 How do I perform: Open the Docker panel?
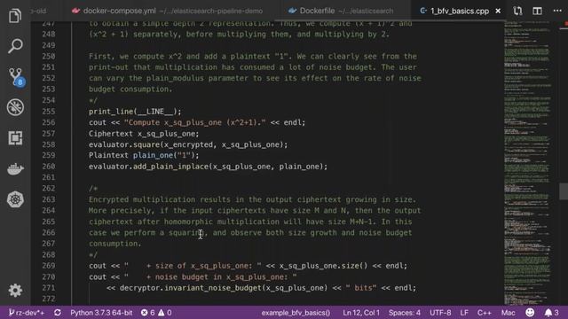tap(15, 169)
